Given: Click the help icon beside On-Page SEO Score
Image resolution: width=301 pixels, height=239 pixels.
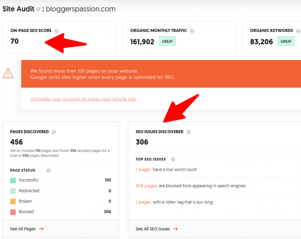Looking at the screenshot, I should [x=57, y=30].
